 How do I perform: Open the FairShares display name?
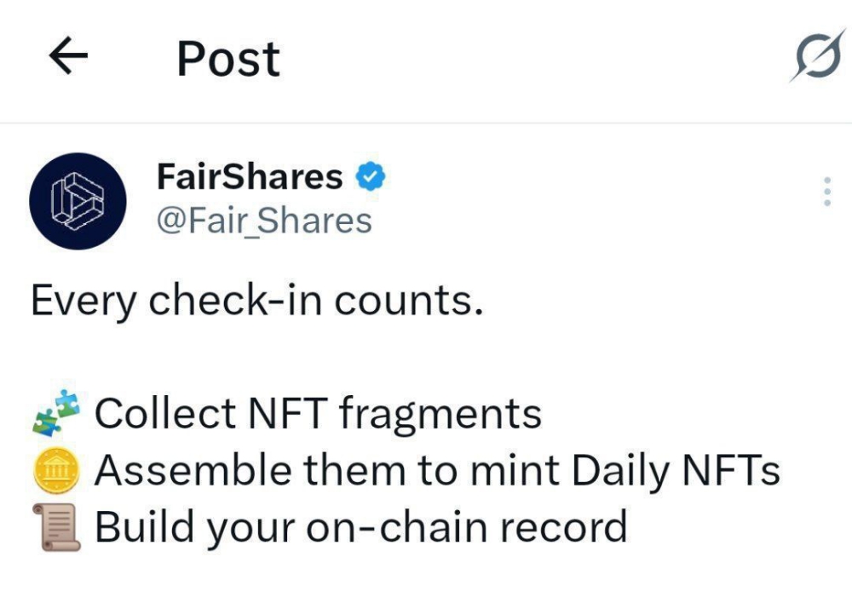[250, 177]
